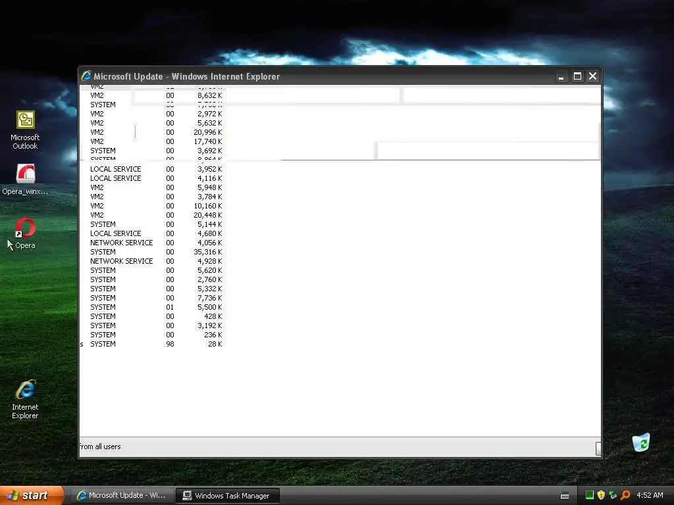Click the Internet Explorer logo in the title bar
This screenshot has height=505, width=674.
coord(86,76)
